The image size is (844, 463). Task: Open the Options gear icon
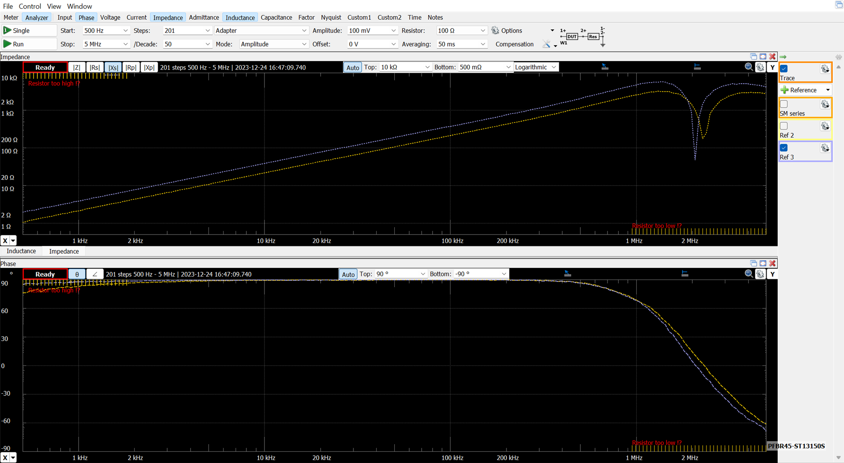click(495, 30)
